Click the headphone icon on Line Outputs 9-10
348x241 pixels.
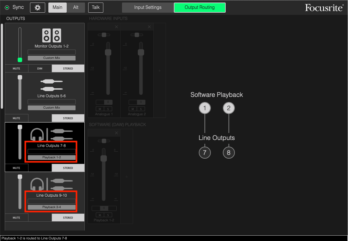click(38, 184)
